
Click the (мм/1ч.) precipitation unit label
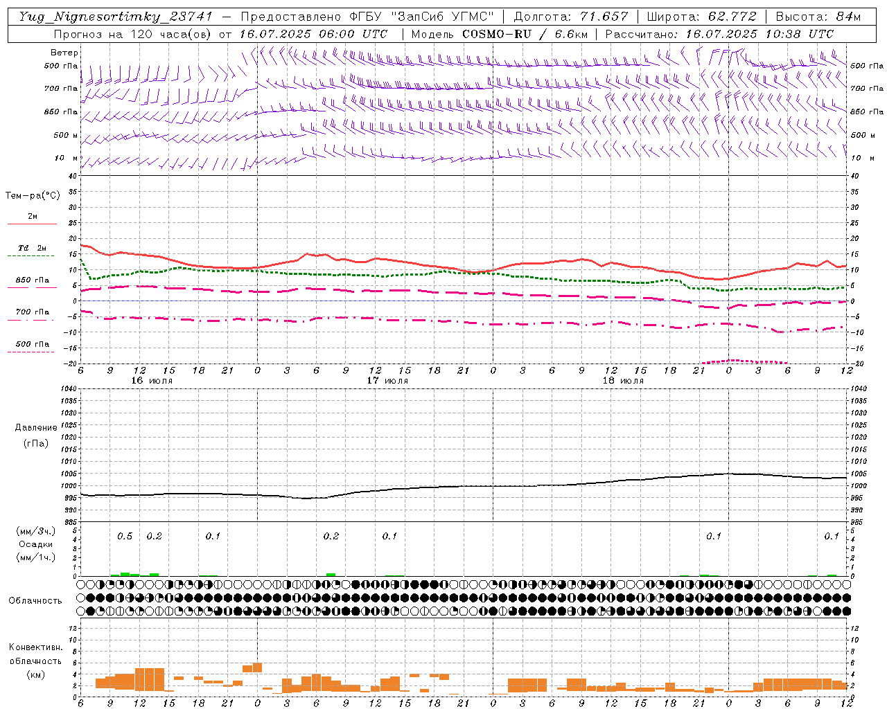point(36,557)
